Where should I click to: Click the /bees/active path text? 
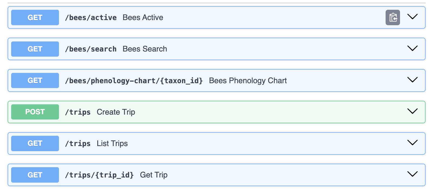tap(91, 18)
